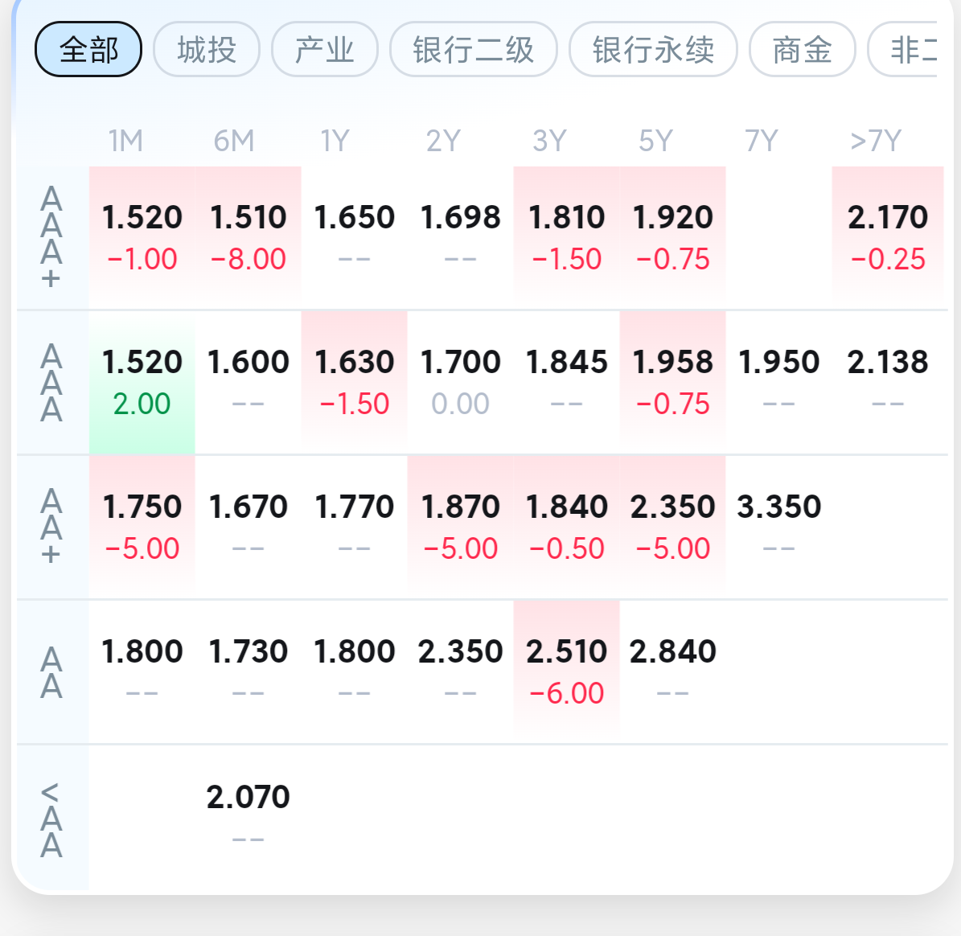The width and height of the screenshot is (961, 936).
Task: Select the AAA+ rating row label
Action: [x=51, y=238]
